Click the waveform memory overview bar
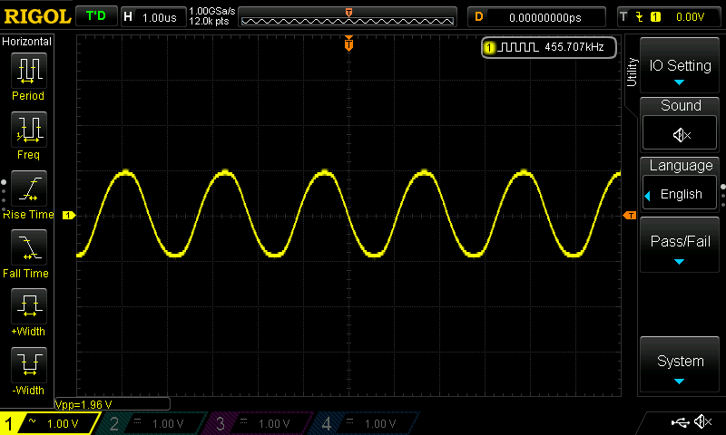Screen dimensions: 726x435 pyautogui.click(x=348, y=17)
